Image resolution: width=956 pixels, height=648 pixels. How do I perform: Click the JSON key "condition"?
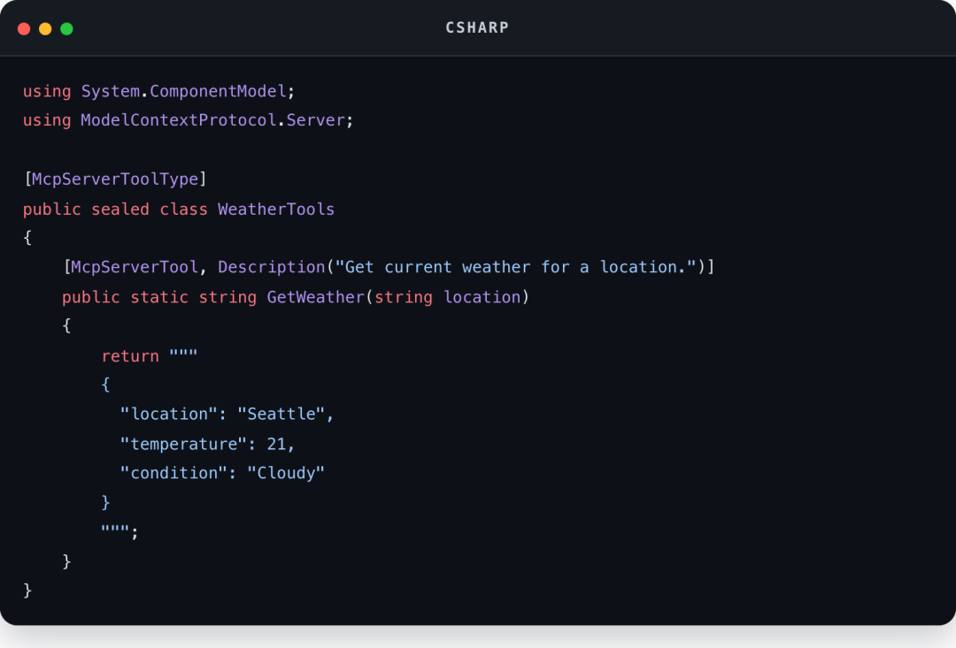pos(173,473)
